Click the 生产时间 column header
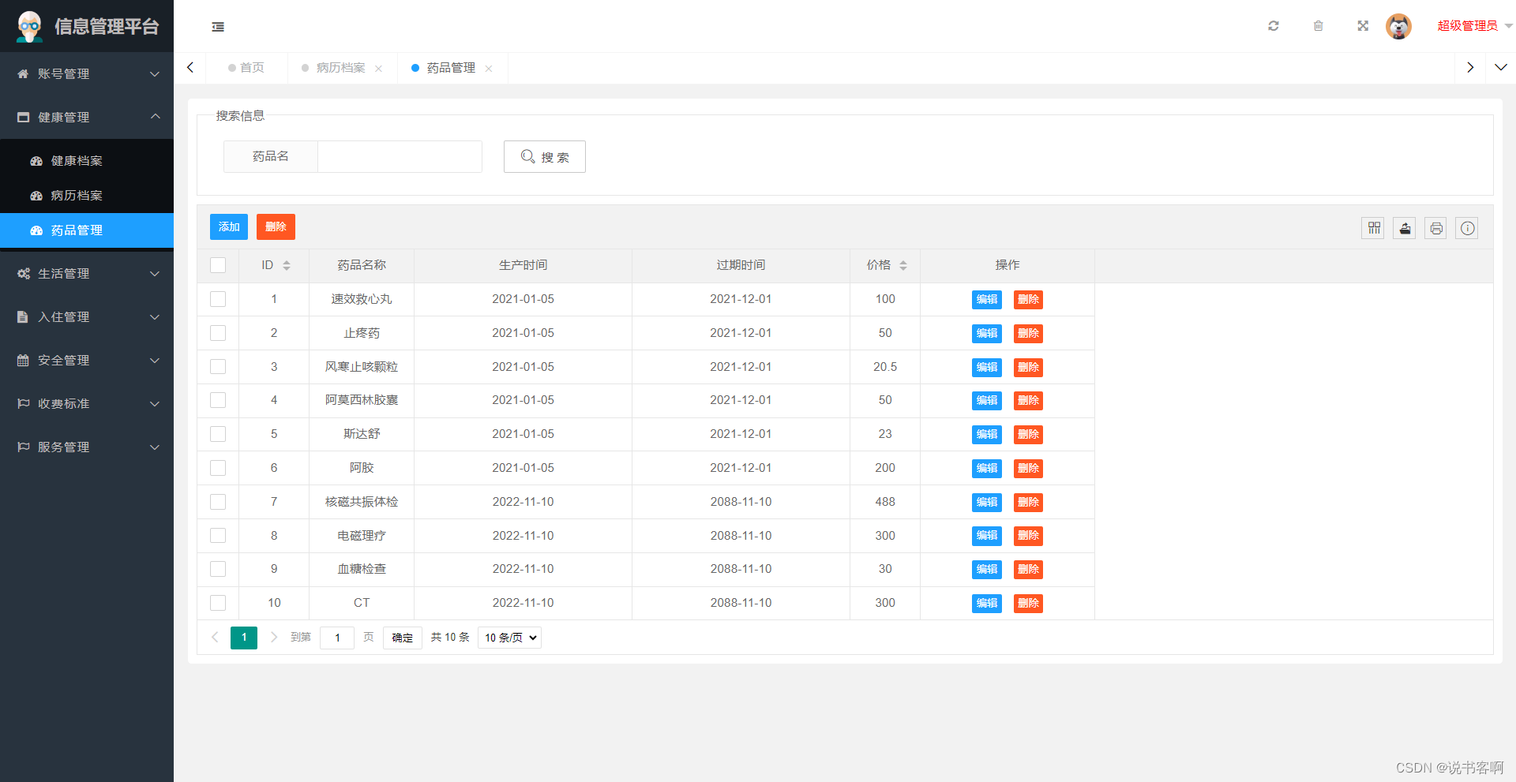The image size is (1516, 782). [523, 265]
